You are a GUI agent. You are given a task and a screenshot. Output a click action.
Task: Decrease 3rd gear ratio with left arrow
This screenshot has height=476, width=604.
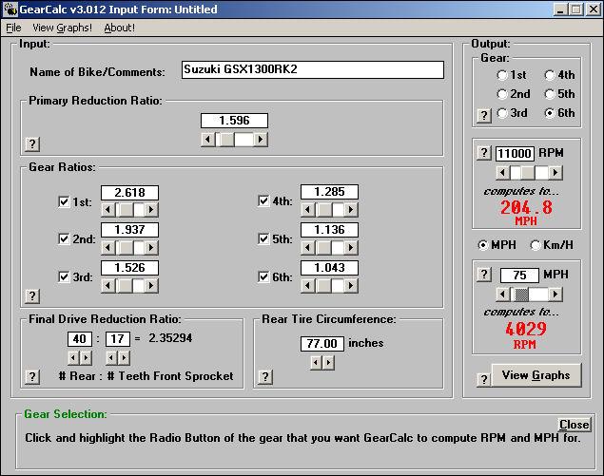point(107,286)
